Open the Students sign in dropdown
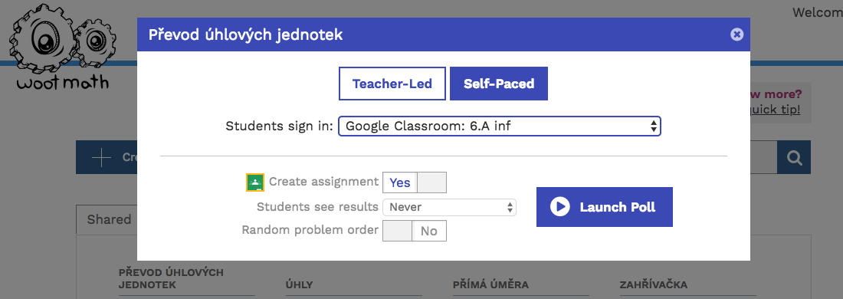Image resolution: width=843 pixels, height=299 pixels. tap(500, 127)
